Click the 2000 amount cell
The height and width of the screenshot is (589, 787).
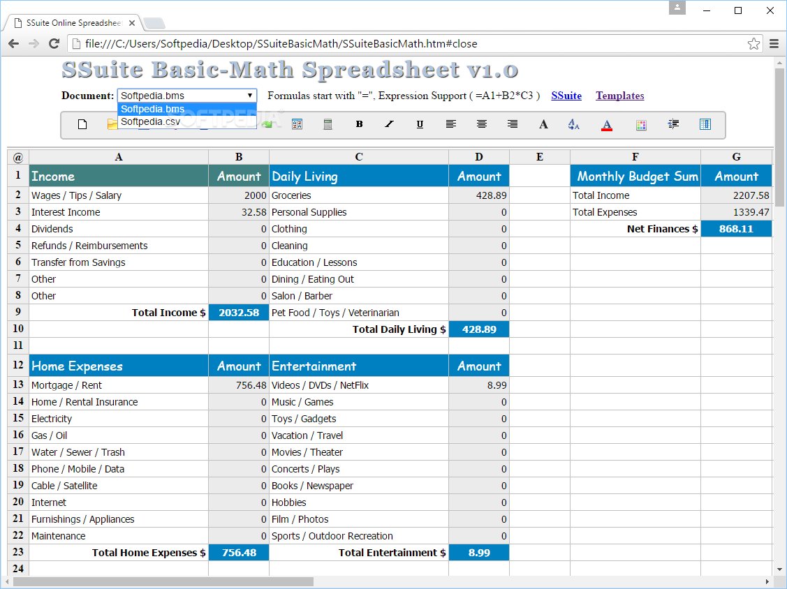(x=239, y=195)
